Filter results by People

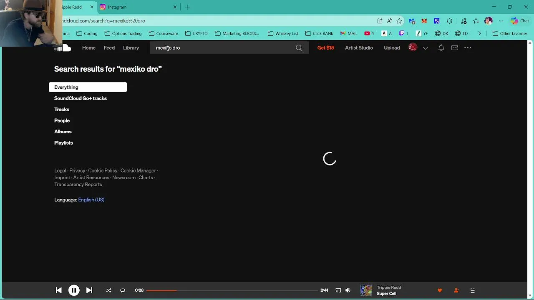click(x=62, y=120)
